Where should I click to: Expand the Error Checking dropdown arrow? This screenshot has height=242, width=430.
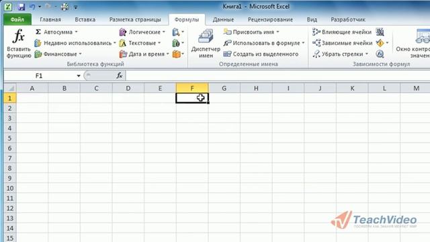387,43
